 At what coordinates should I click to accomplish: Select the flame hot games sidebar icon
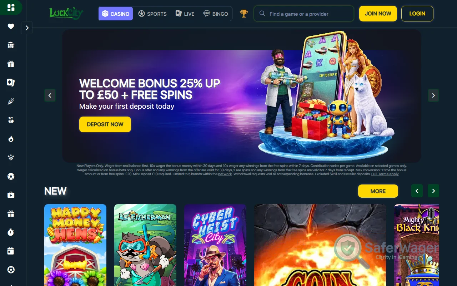(x=11, y=139)
